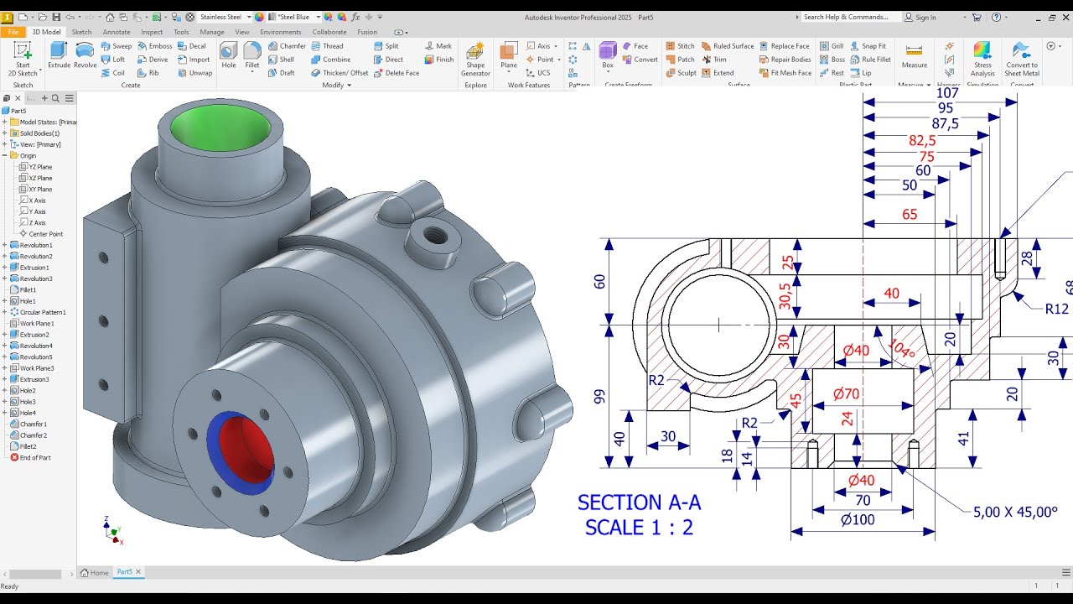1073x604 pixels.
Task: Start a 2D Sketch
Action: click(x=23, y=59)
